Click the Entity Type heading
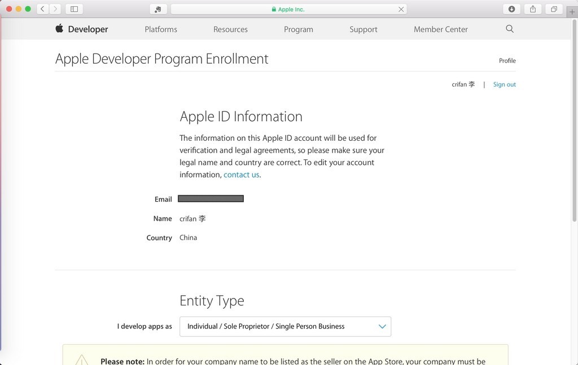This screenshot has width=578, height=365. click(x=212, y=301)
